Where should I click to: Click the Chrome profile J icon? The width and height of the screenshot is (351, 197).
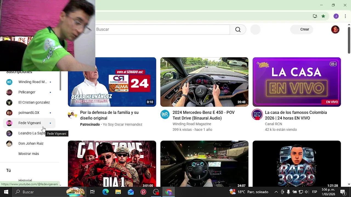tap(336, 16)
